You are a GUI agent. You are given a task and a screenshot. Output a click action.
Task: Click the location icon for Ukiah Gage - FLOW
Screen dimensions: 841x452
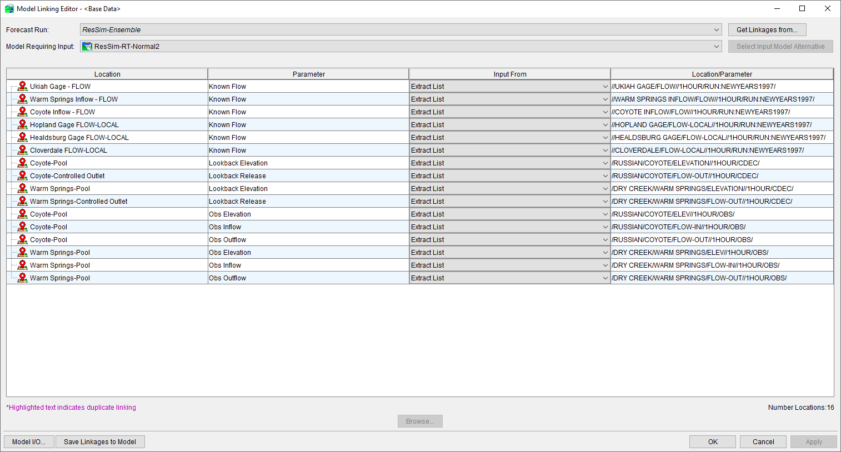[x=22, y=86]
